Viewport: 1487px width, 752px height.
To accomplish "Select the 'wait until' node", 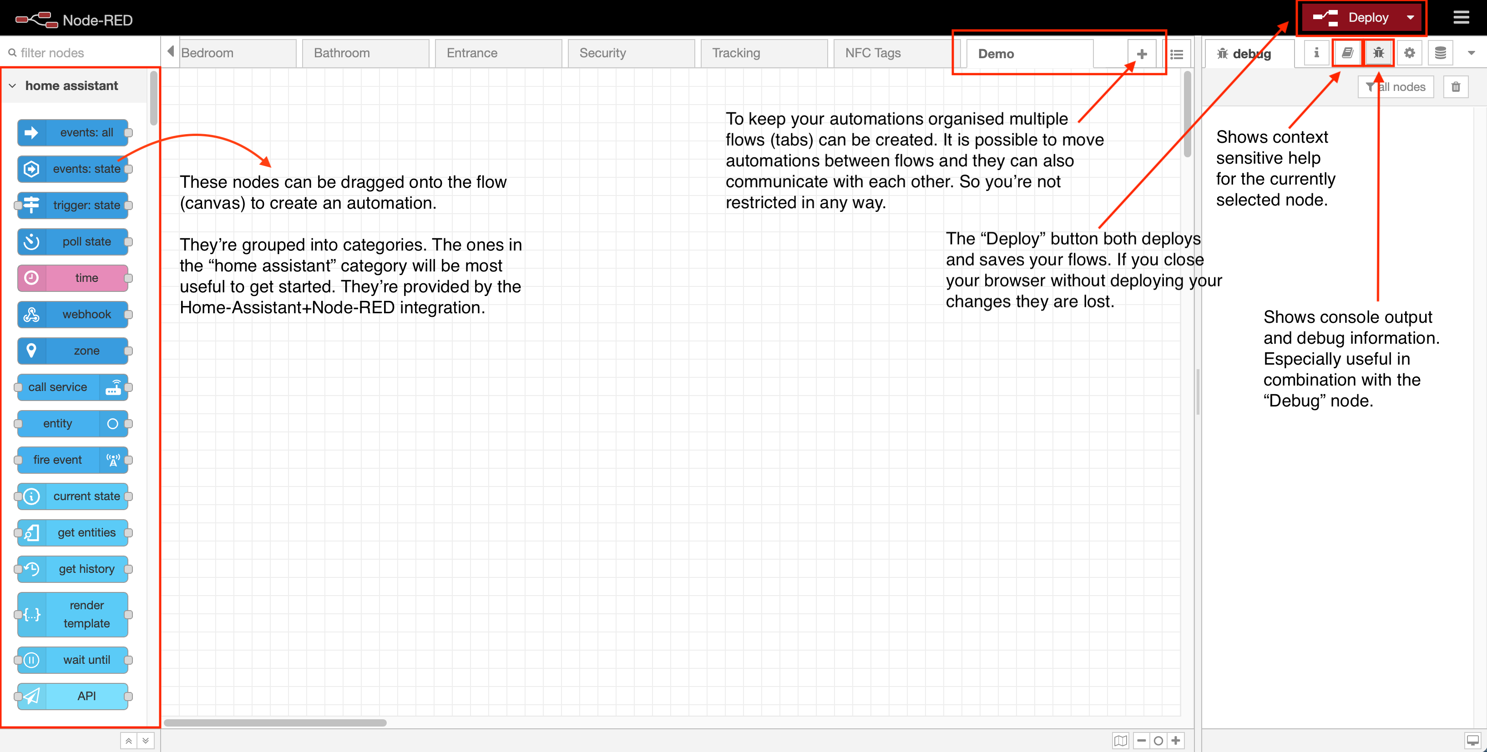I will 73,660.
